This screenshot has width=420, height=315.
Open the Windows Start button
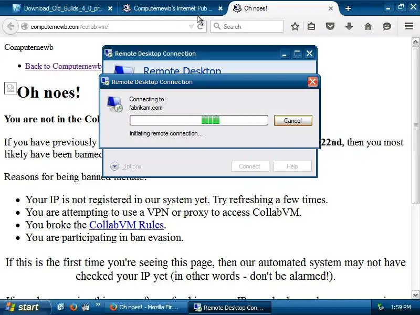click(25, 307)
